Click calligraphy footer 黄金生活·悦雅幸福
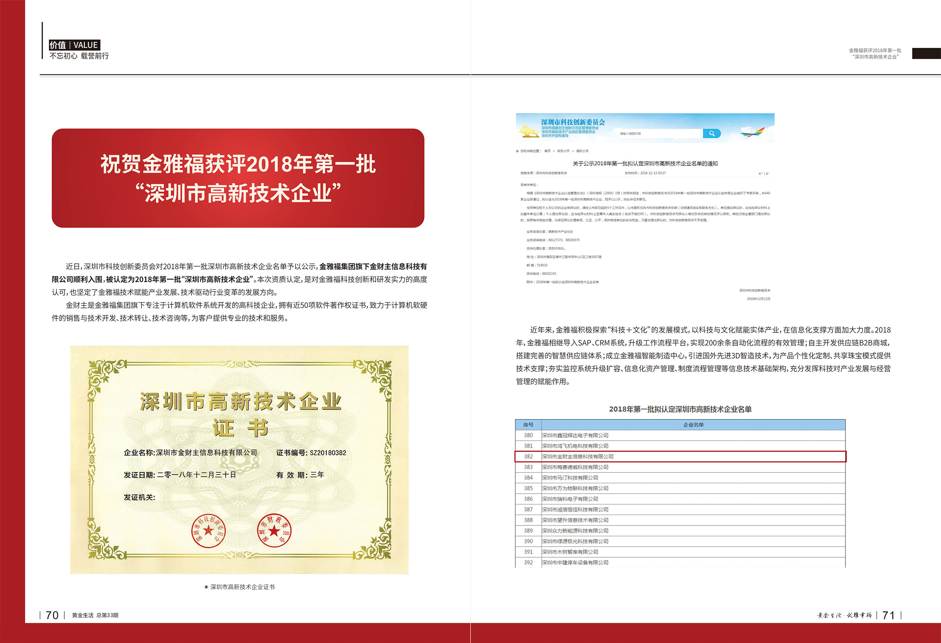The image size is (941, 643). point(844,615)
